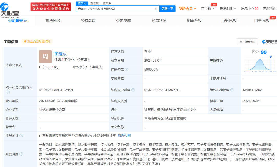The height and width of the screenshot is (167, 277).
Task: Click the help icon next to 注册地址
Action: pos(21,136)
